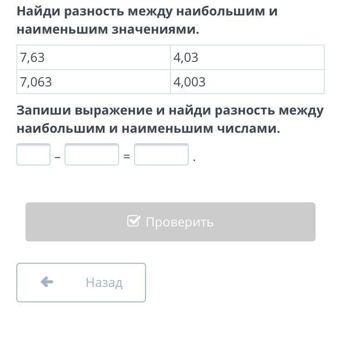The width and height of the screenshot is (341, 341).
Task: Focus the input box between minus and equals
Action: click(x=91, y=155)
